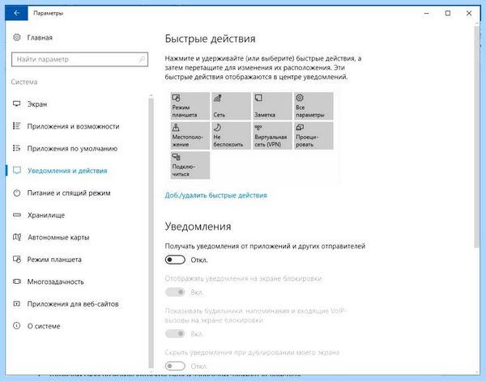486x381 pixels.
Task: Select the Заметка quick action tile
Action: (272, 106)
